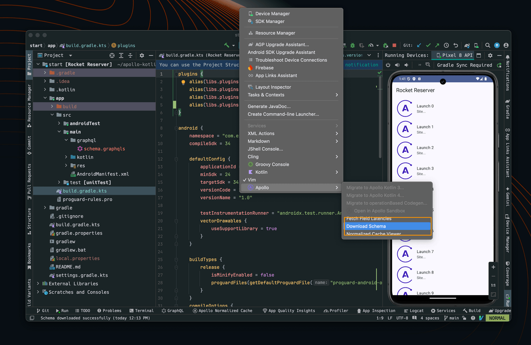Image resolution: width=531 pixels, height=345 pixels.
Task: Toggle the Vim emulator menu option
Action: (x=252, y=180)
